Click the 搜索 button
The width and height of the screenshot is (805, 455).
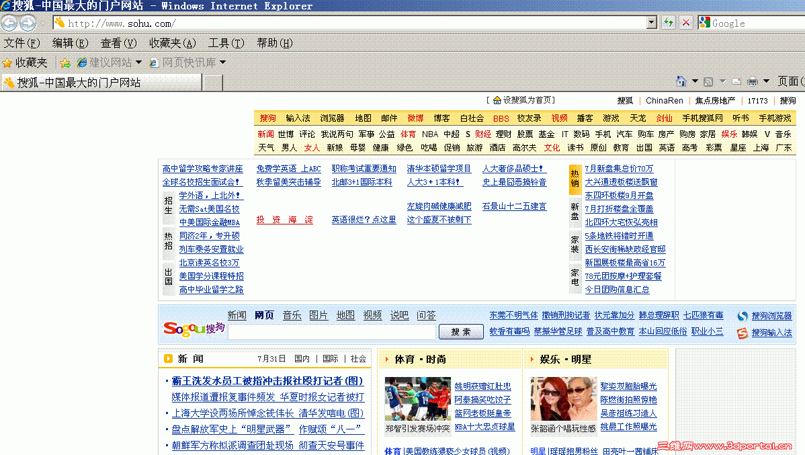click(461, 332)
